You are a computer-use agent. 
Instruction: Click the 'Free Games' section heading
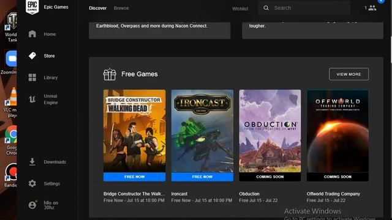coord(140,74)
